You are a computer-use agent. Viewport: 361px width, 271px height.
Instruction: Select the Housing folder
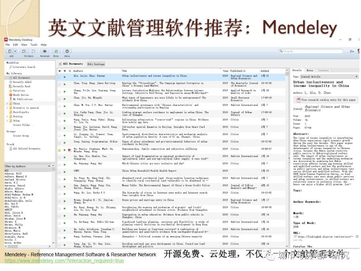click(x=16, y=116)
